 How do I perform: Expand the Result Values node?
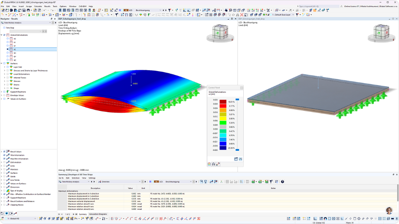point(2,152)
